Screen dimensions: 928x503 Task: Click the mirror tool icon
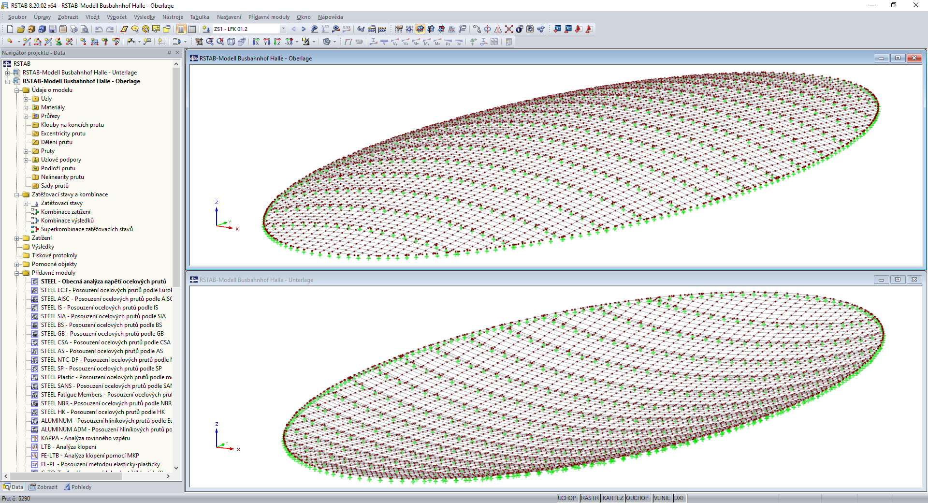click(498, 29)
